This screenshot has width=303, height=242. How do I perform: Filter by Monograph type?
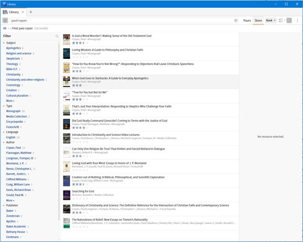(x=13, y=111)
